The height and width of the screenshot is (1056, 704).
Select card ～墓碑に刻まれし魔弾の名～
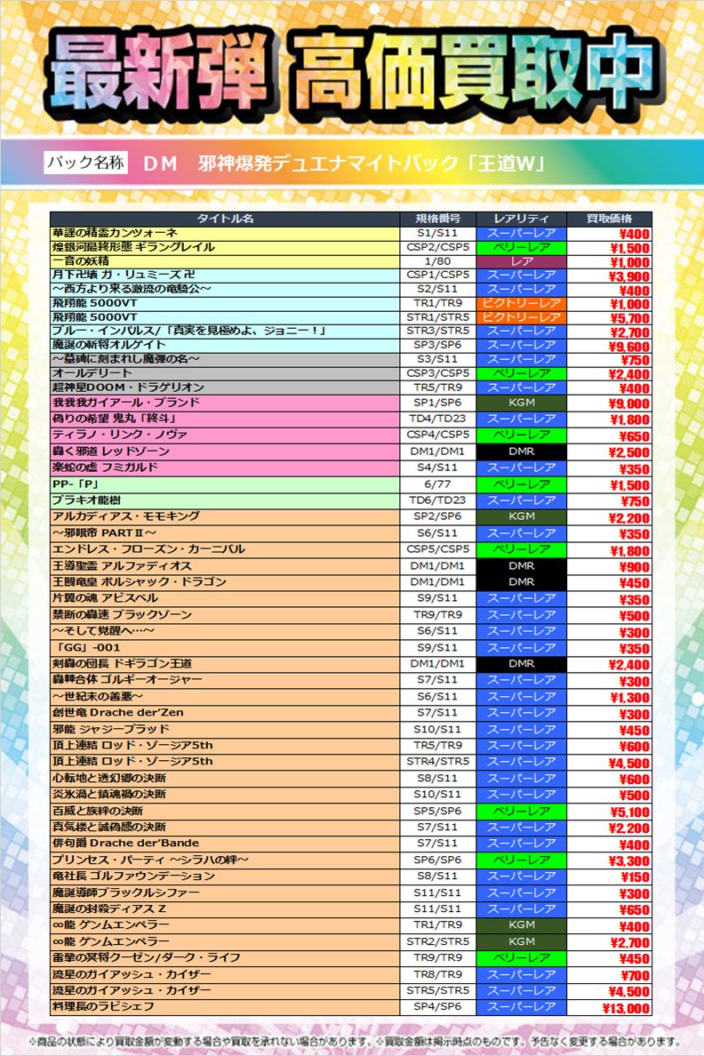pyautogui.click(x=126, y=359)
